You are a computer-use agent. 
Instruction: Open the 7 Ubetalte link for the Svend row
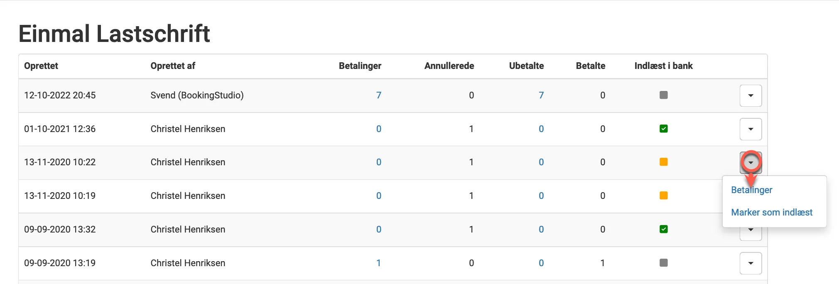(x=541, y=95)
